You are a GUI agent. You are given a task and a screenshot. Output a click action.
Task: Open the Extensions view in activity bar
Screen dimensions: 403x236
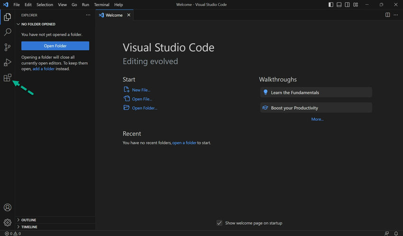[7, 78]
